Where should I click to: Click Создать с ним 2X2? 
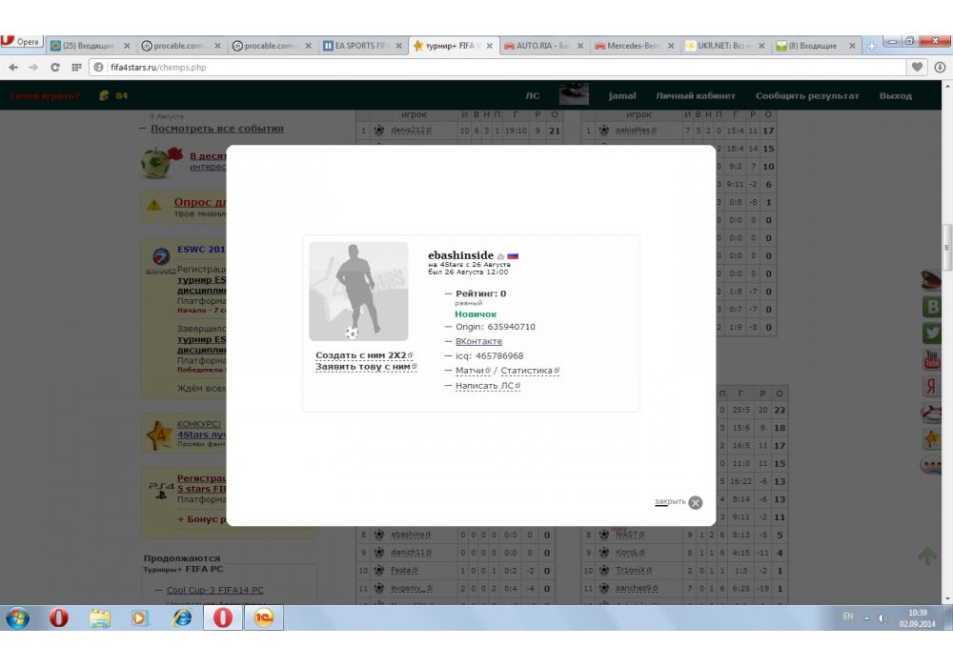[362, 355]
